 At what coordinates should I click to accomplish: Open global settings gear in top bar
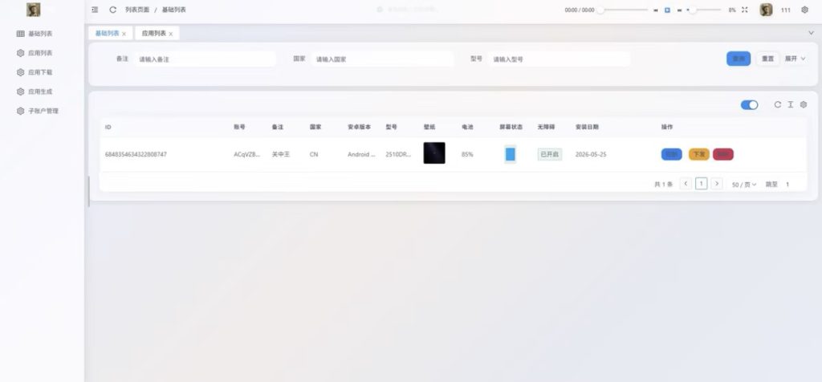(804, 10)
